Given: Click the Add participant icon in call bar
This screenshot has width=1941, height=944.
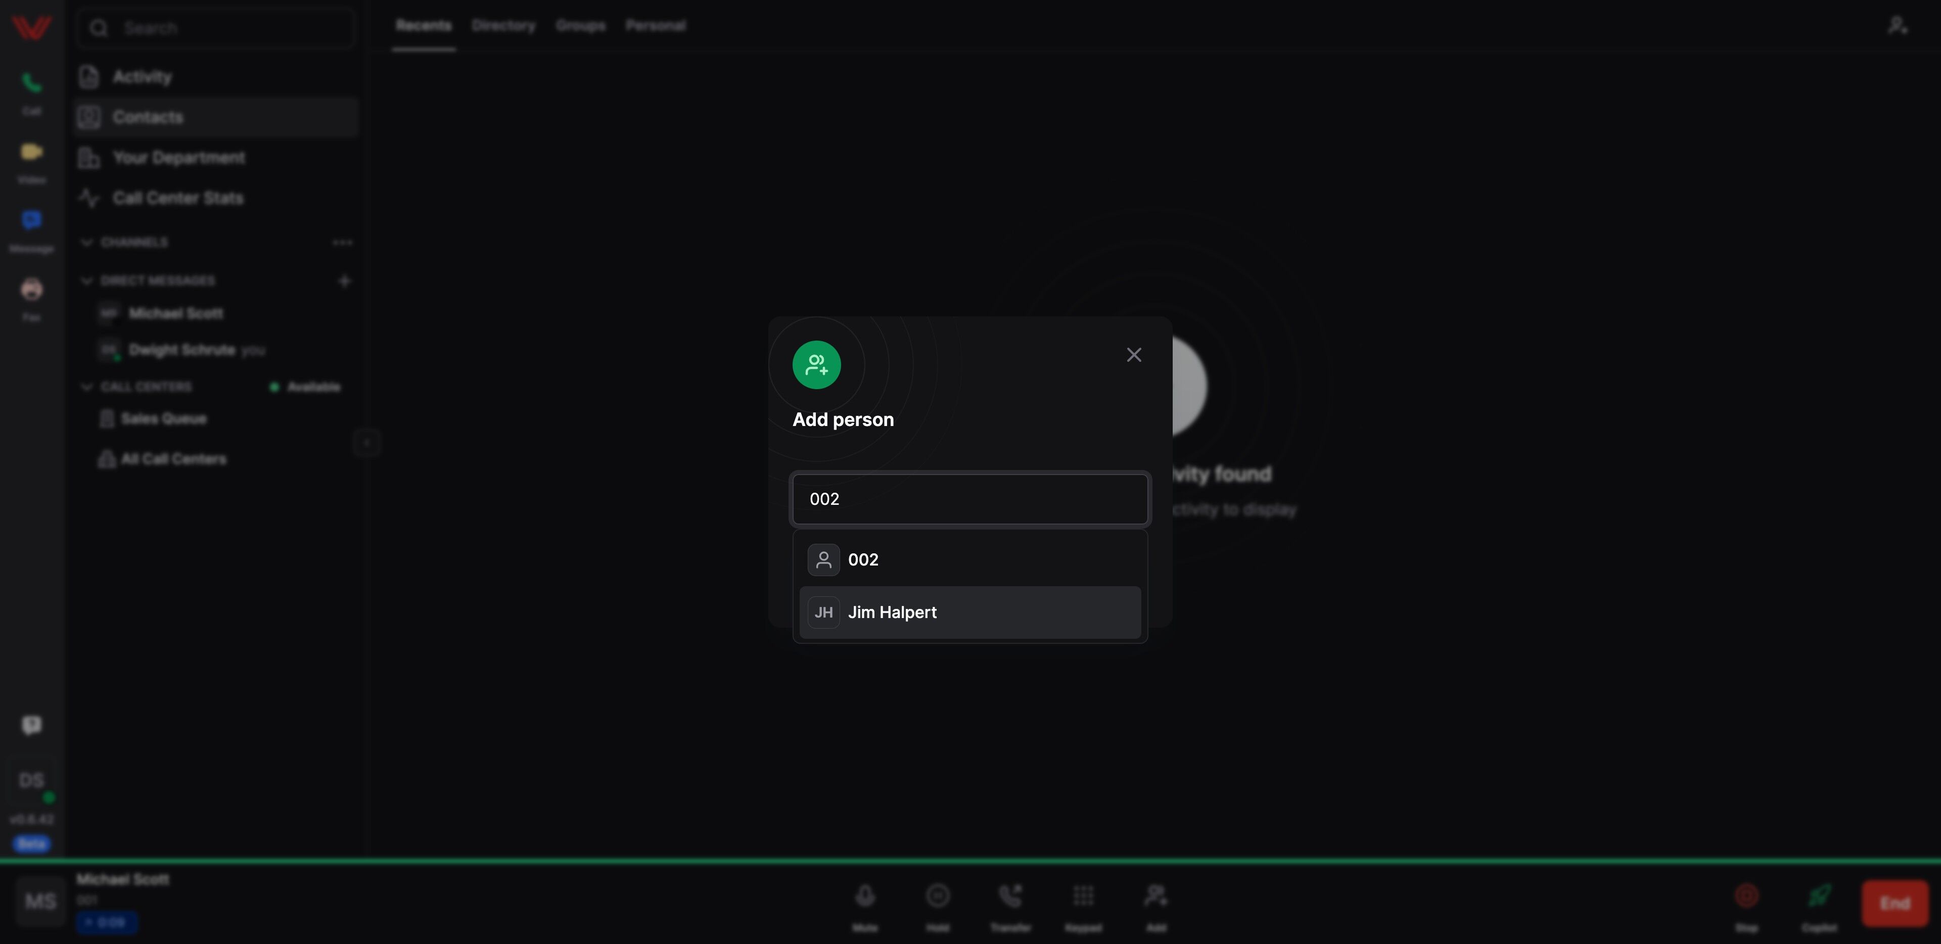Looking at the screenshot, I should [1155, 896].
